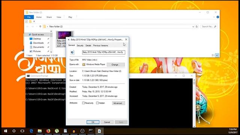Expand the Explorer ribbon chevron
This screenshot has height=135, width=240.
214,17
